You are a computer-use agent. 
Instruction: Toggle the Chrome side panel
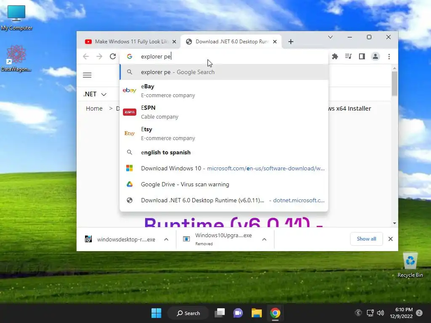(x=362, y=56)
